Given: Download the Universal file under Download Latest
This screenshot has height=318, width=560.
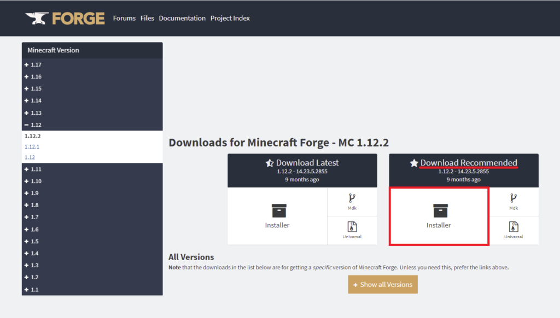Looking at the screenshot, I should click(x=352, y=230).
